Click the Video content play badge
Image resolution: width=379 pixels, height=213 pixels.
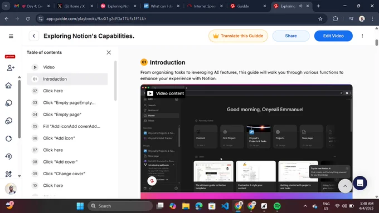166,93
